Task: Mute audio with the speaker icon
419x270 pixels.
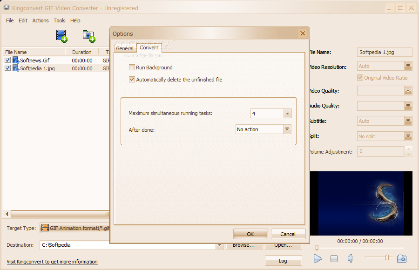Action: pos(350,258)
